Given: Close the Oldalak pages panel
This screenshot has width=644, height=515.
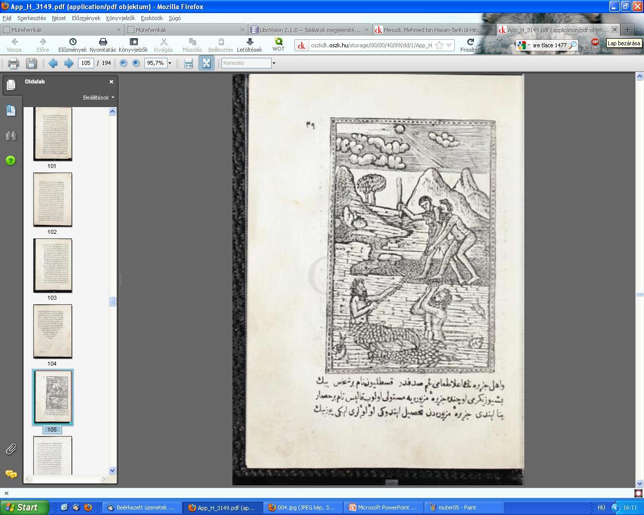Looking at the screenshot, I should pos(112,81).
